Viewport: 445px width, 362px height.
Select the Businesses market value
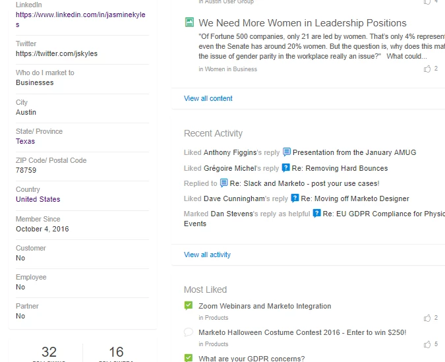35,82
